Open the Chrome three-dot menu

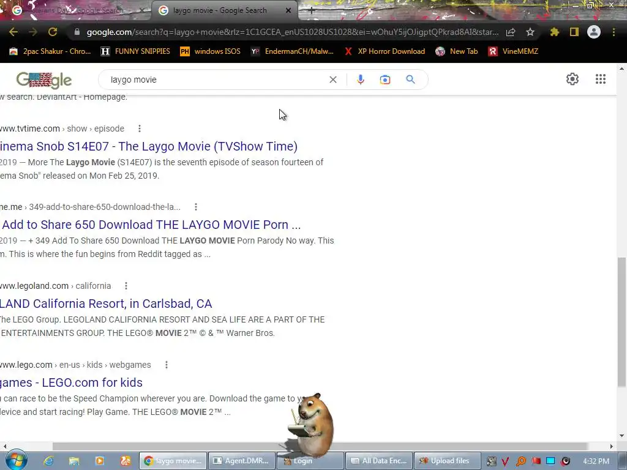coord(614,32)
